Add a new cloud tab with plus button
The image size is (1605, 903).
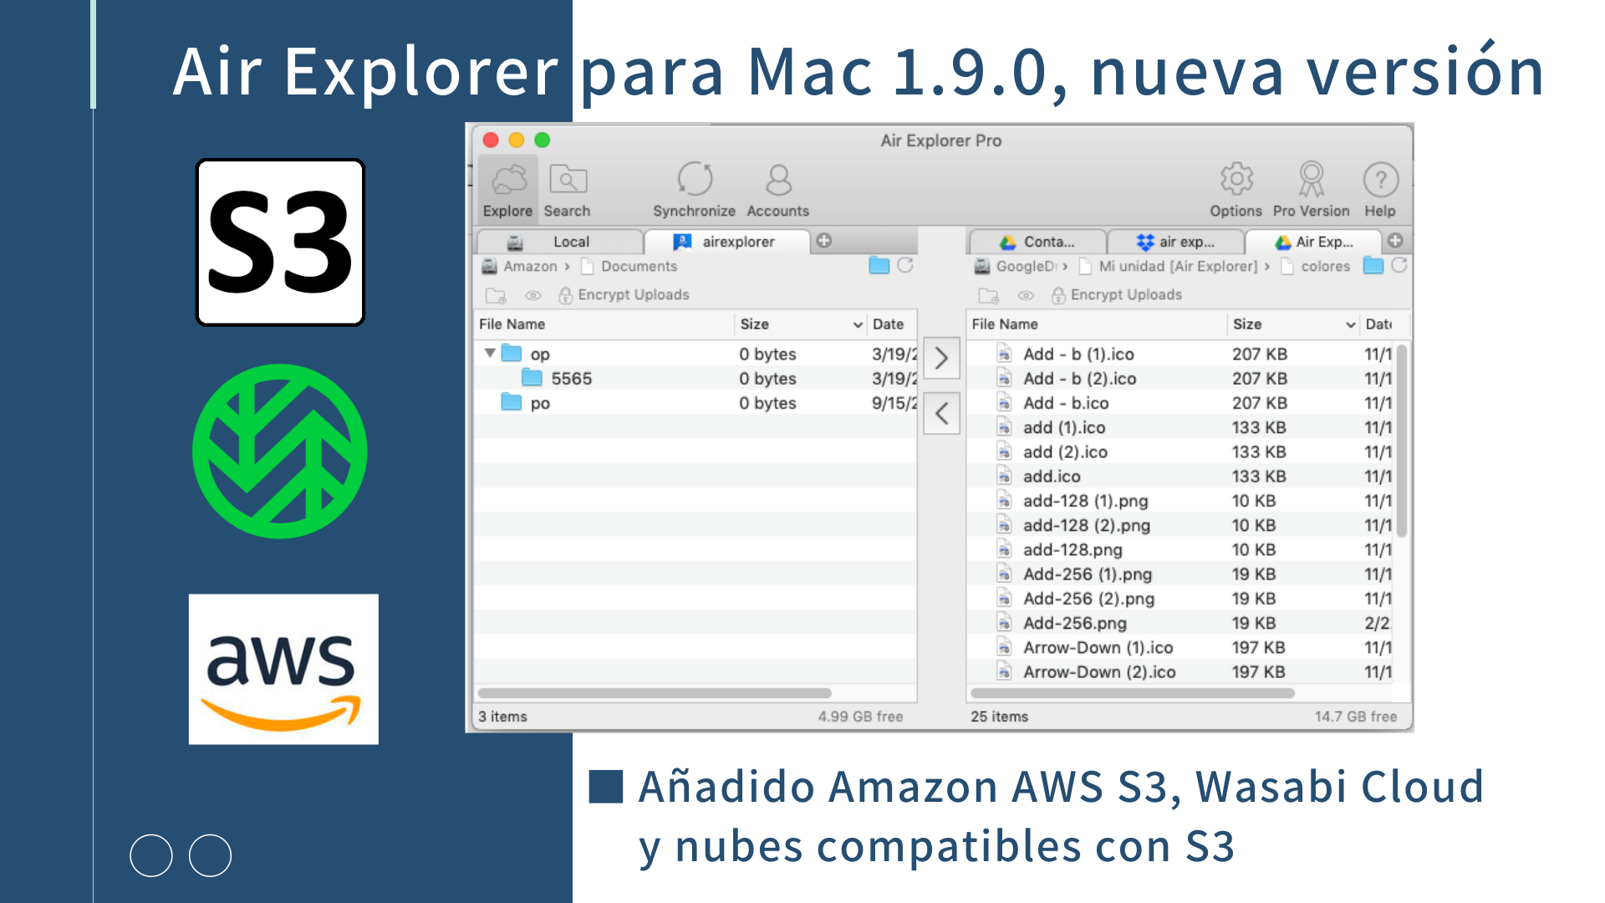coord(823,241)
